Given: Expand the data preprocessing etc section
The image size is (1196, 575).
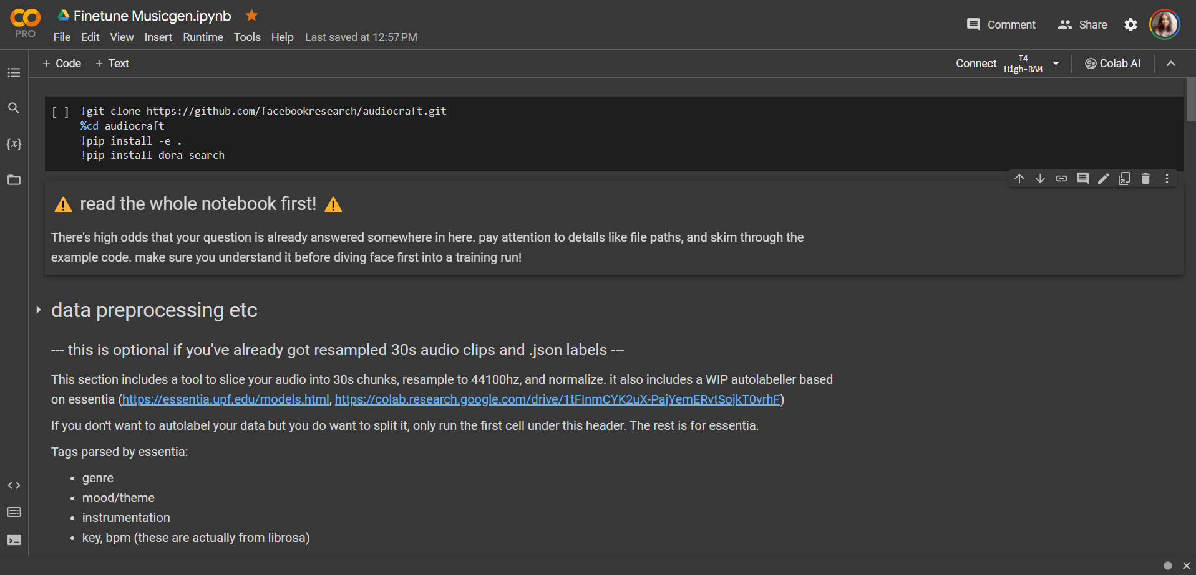Looking at the screenshot, I should (x=38, y=310).
